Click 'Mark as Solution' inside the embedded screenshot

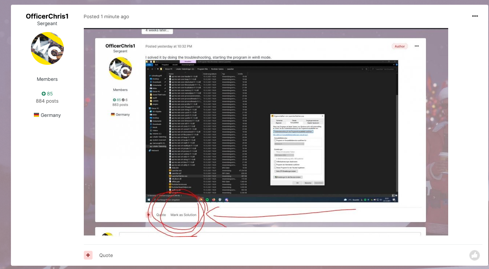183,215
